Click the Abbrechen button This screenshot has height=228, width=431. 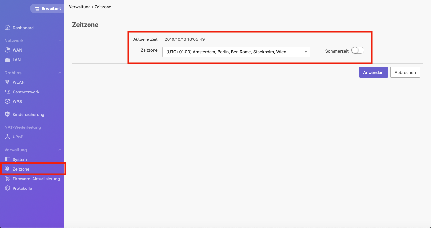405,72
